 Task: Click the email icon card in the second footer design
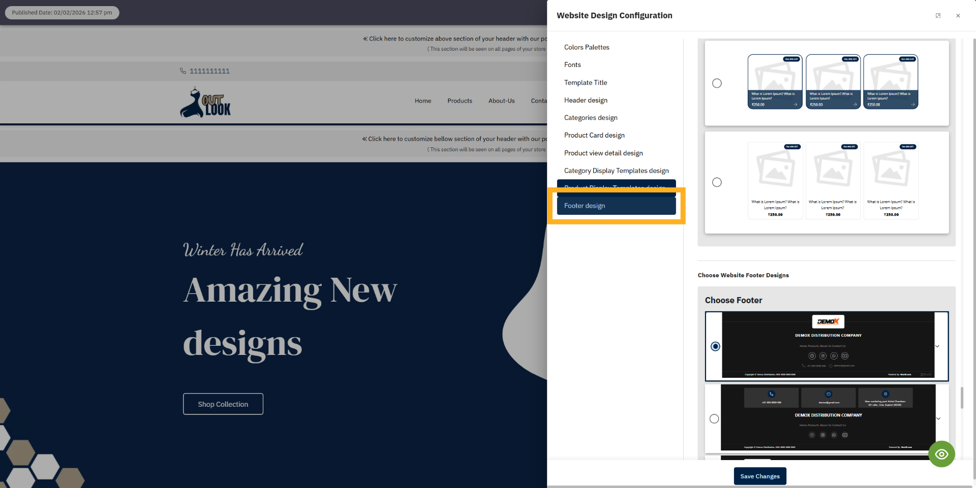click(x=829, y=395)
